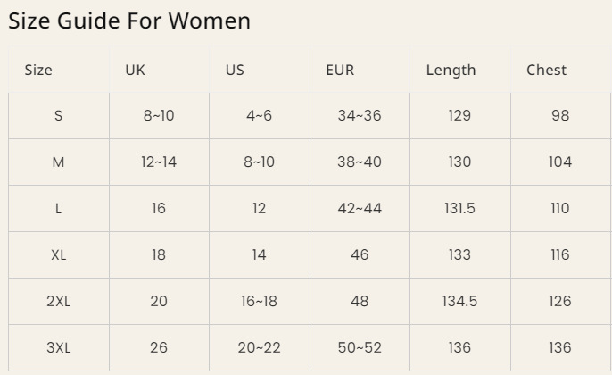Viewport: 612px width, 375px height.
Task: Click the Length column header
Action: pyautogui.click(x=451, y=70)
